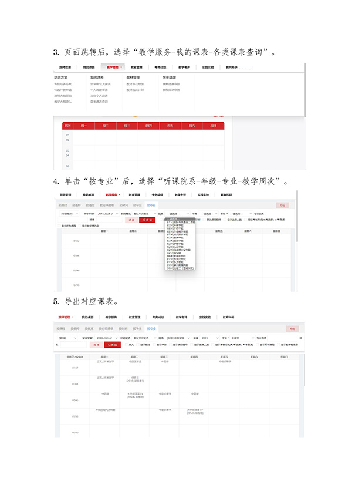Click 教学考评 in step 5 navigation bar

181,317
